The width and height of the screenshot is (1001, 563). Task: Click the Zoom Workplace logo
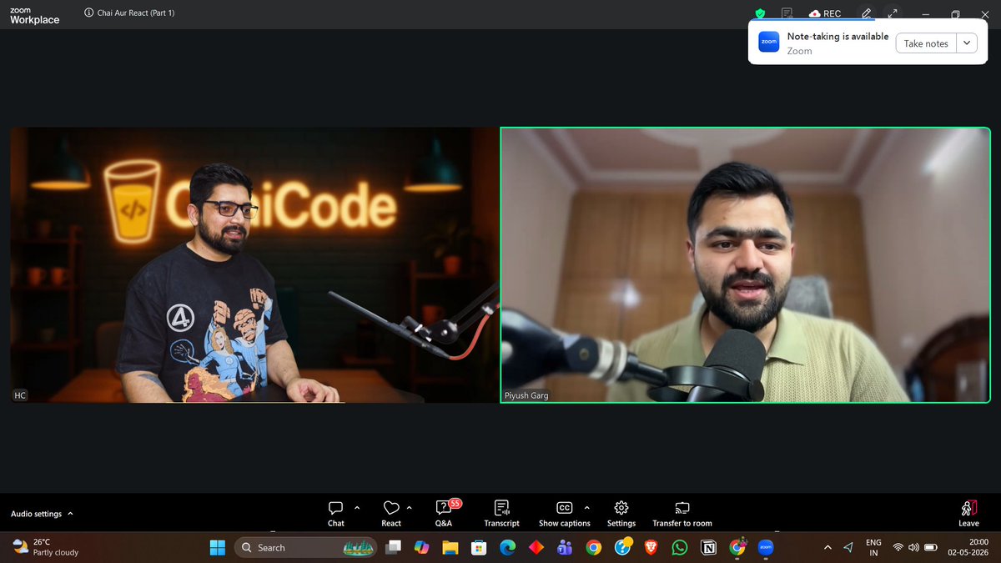(x=34, y=15)
